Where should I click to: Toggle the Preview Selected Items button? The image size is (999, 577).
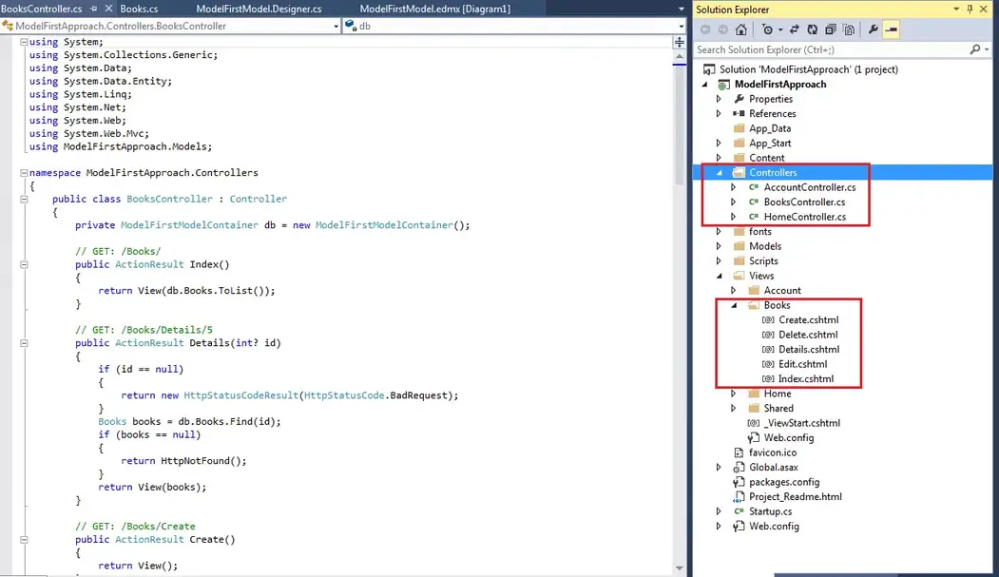[892, 29]
